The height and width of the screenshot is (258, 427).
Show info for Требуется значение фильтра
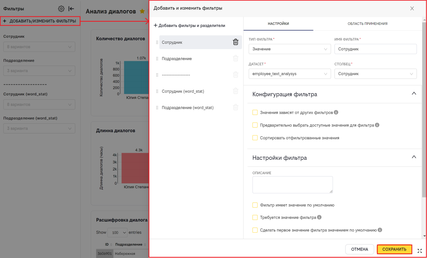(319, 217)
